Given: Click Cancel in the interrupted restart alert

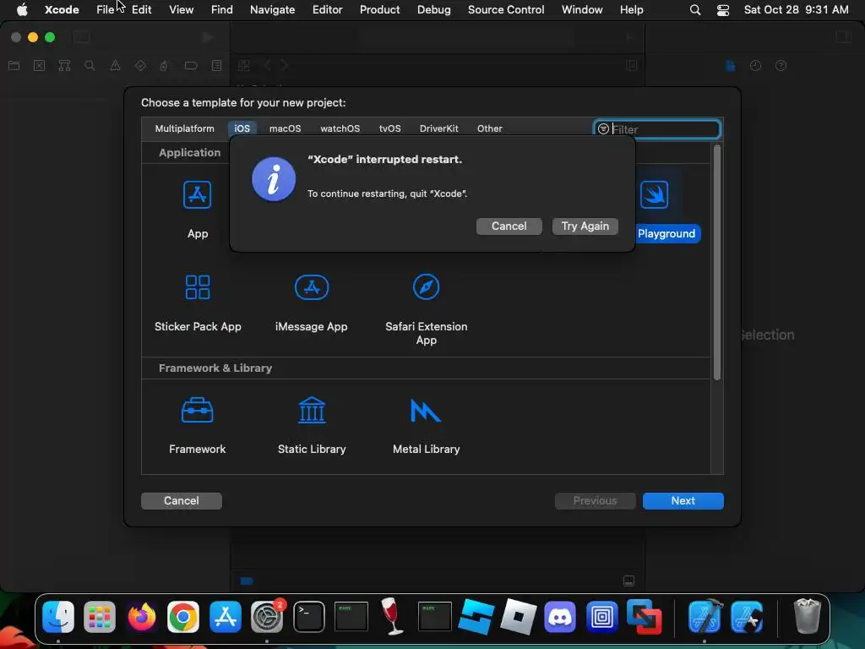Looking at the screenshot, I should click(509, 226).
